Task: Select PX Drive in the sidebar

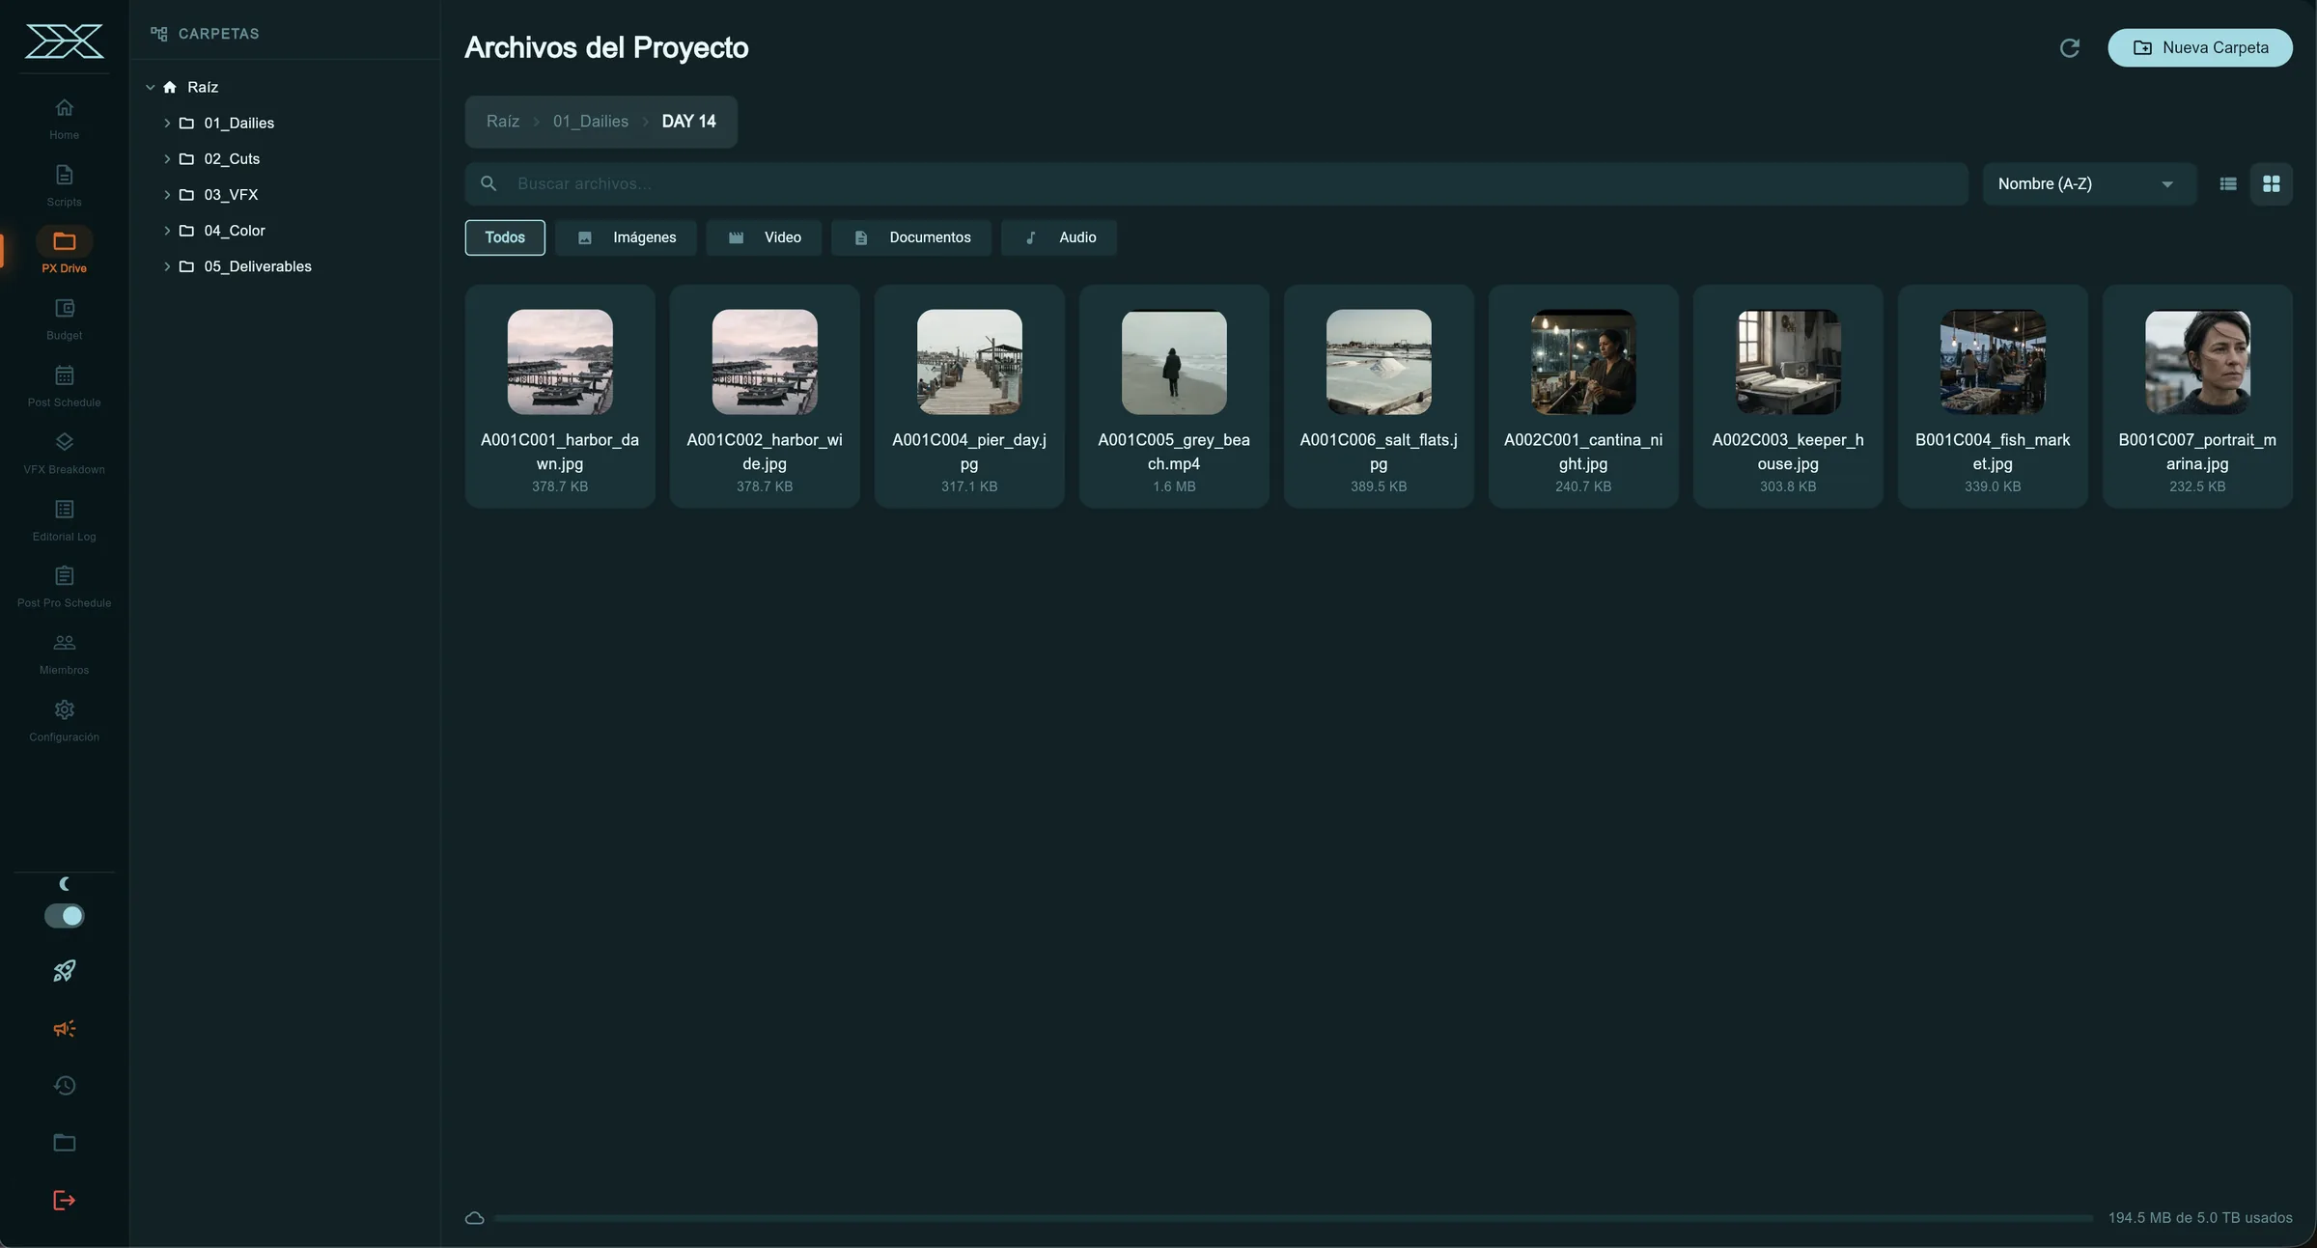Action: (x=64, y=252)
